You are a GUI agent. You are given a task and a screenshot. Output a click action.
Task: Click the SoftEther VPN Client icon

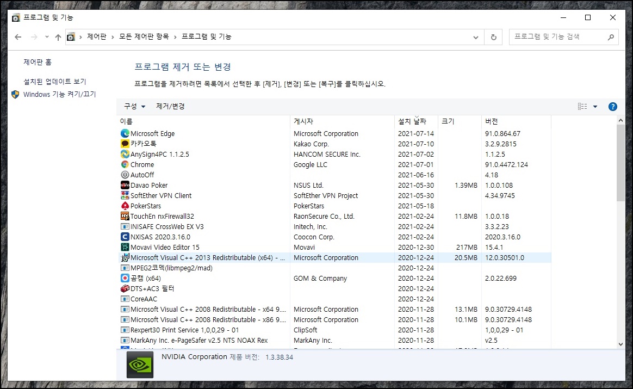point(125,195)
